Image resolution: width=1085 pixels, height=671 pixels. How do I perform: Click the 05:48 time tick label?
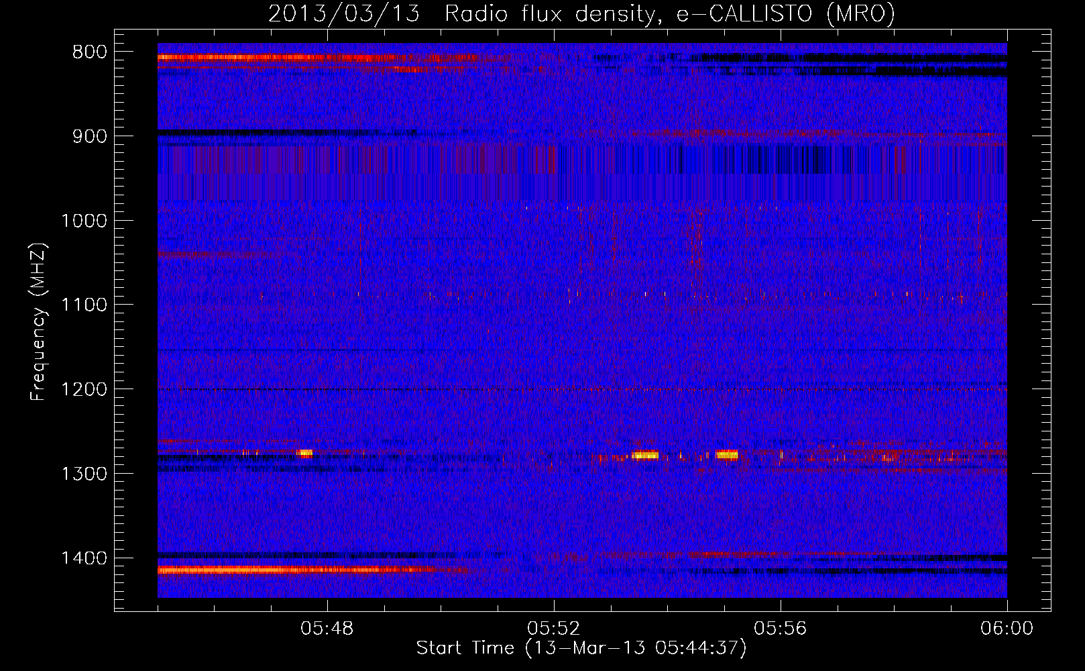point(327,629)
